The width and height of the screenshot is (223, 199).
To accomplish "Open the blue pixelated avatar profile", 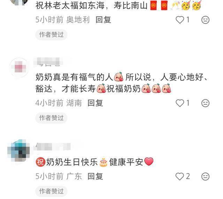I will tap(18, 151).
